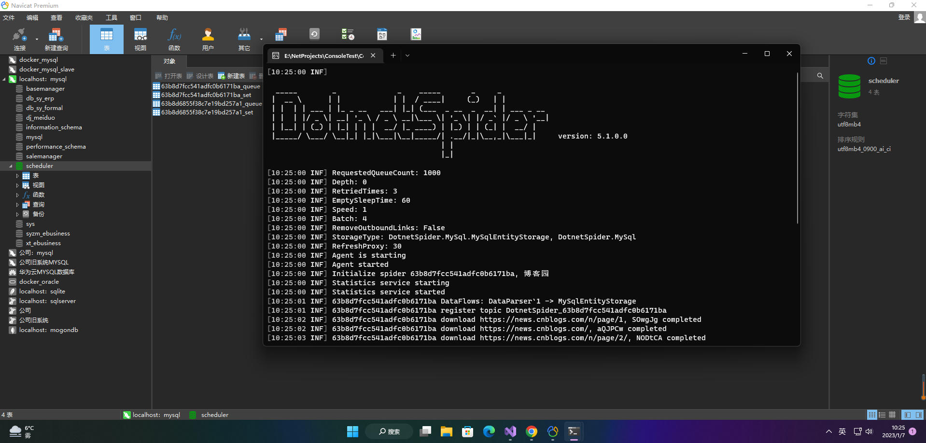Click the 连接 (Connection) toolbar icon
Screen dimensions: 926x443
[20, 39]
